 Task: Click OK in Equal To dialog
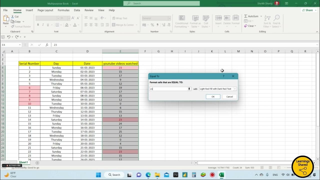[x=213, y=96]
